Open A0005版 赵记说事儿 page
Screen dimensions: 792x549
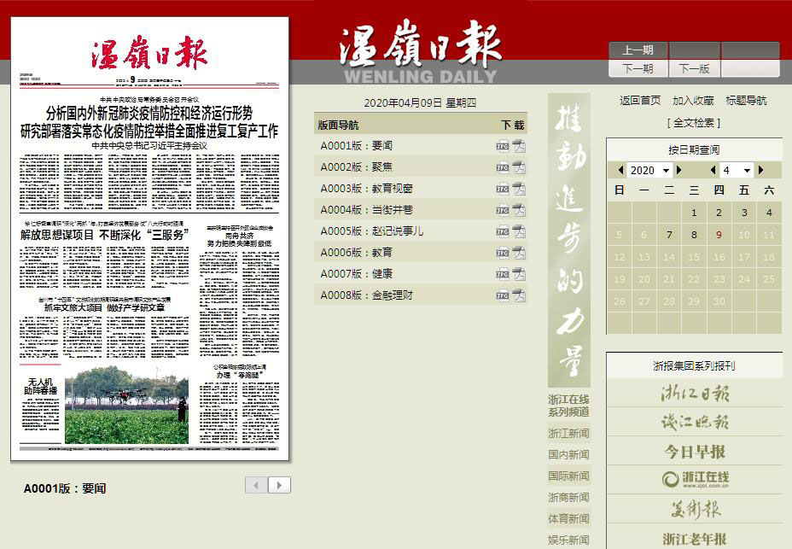[x=371, y=231]
